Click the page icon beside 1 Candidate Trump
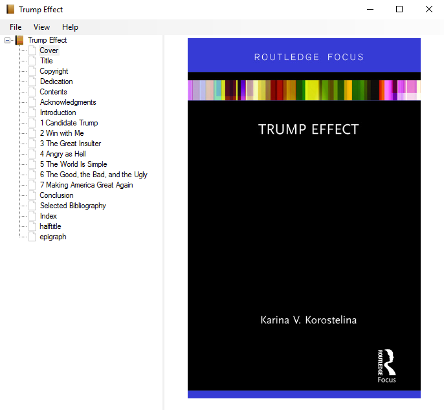444x410 pixels. point(32,123)
